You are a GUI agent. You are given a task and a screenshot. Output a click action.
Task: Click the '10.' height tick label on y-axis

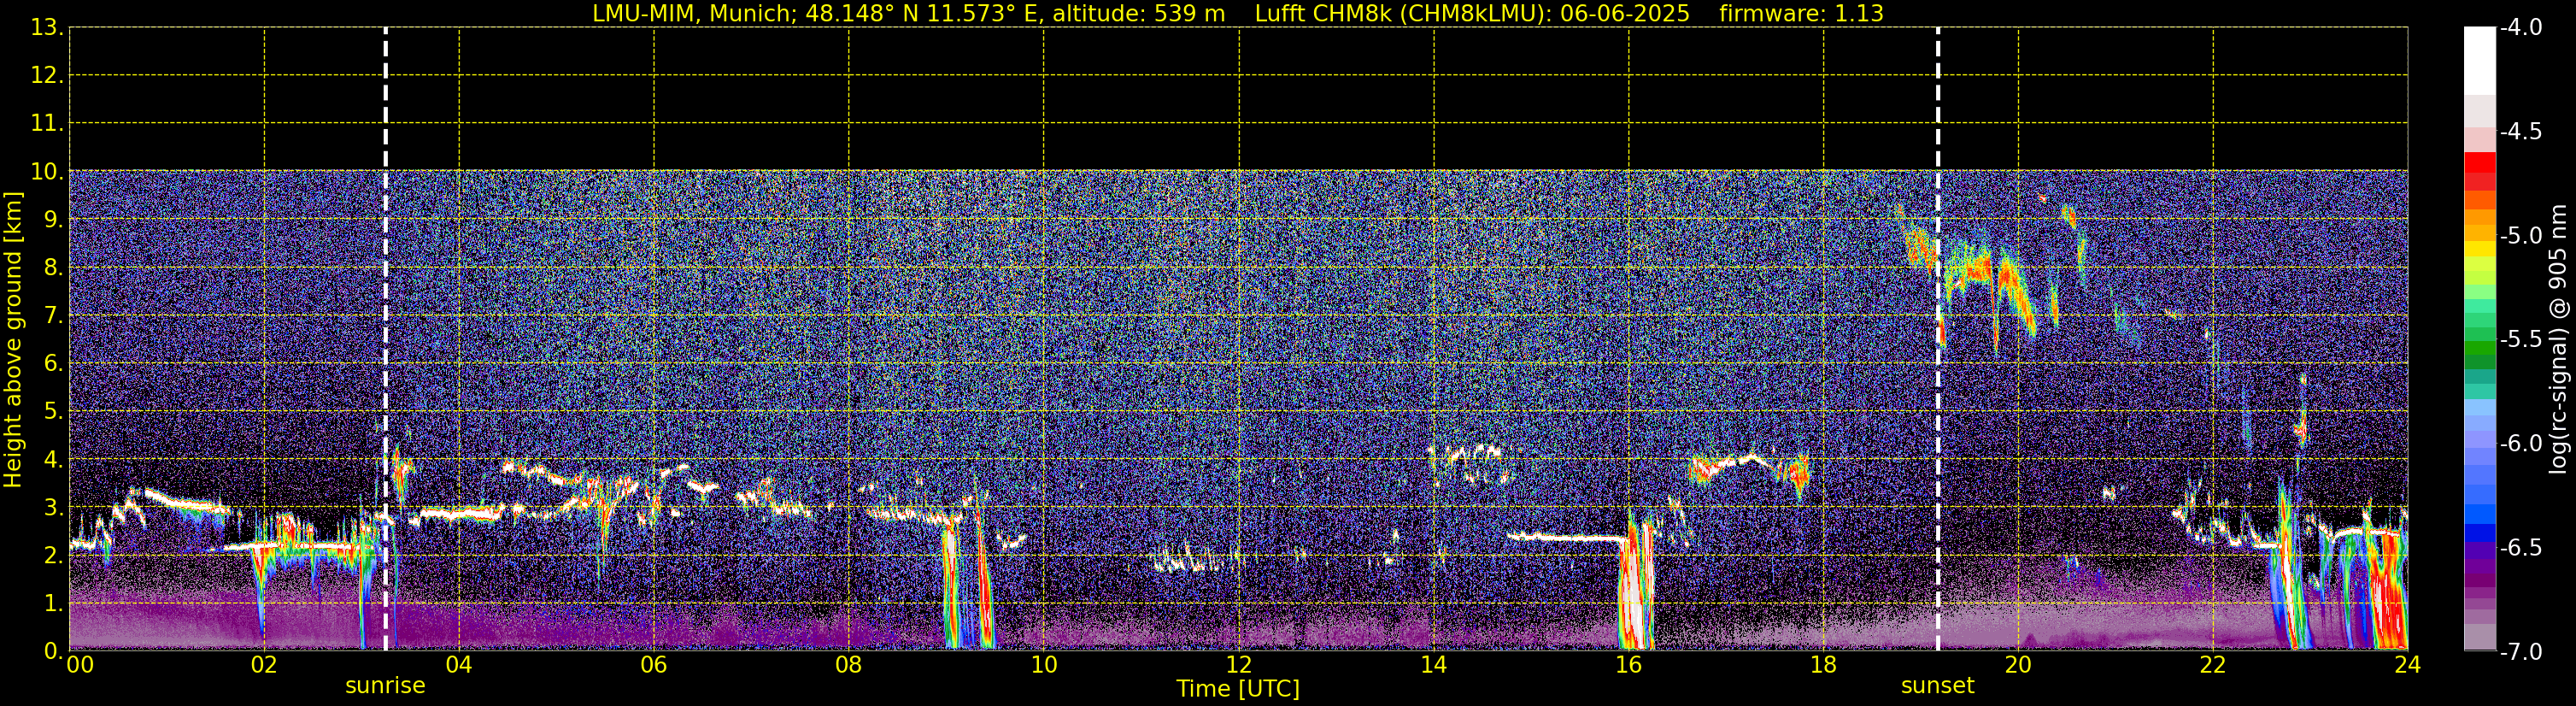tap(47, 172)
